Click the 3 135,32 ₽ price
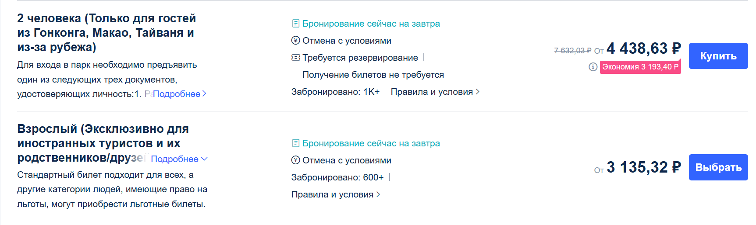Image resolution: width=756 pixels, height=225 pixels. [x=643, y=167]
